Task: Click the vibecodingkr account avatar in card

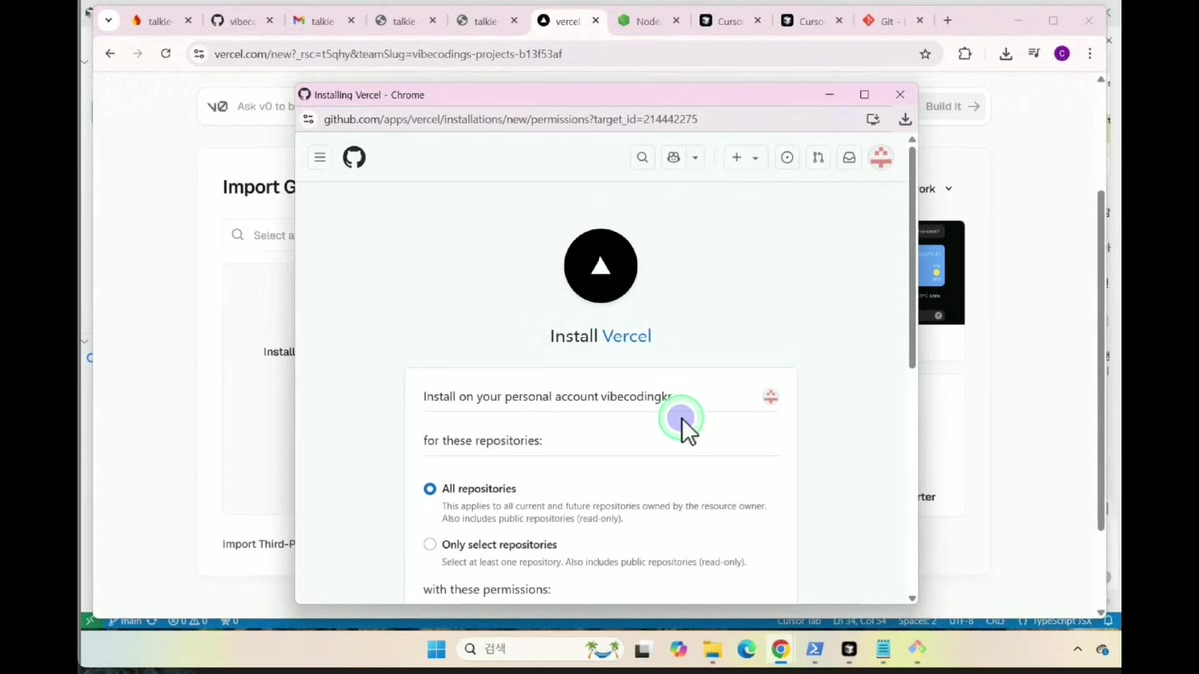Action: 770,396
